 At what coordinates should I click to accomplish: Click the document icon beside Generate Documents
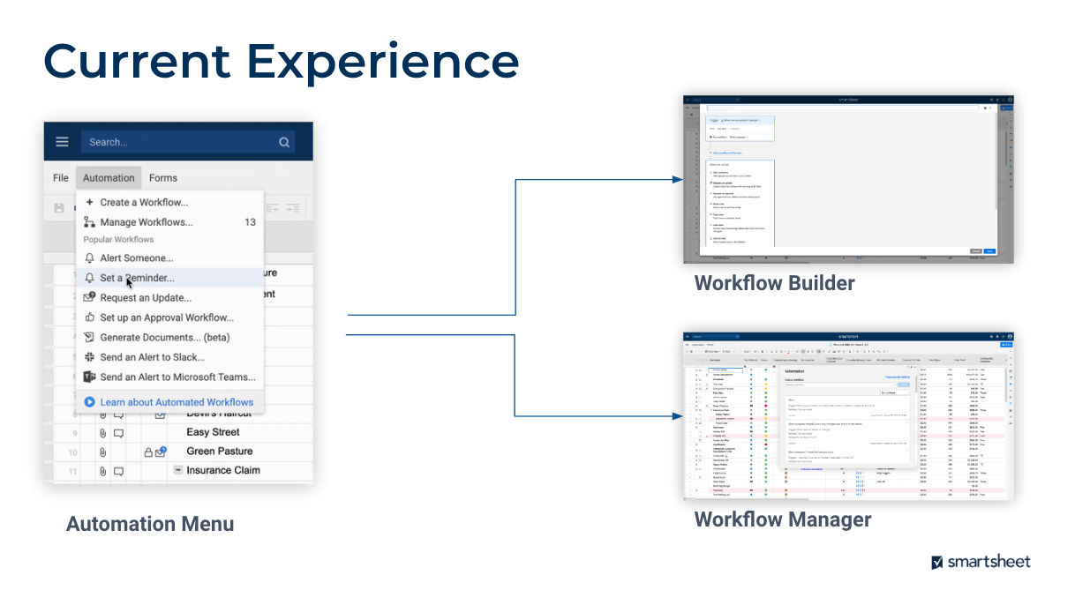point(89,338)
